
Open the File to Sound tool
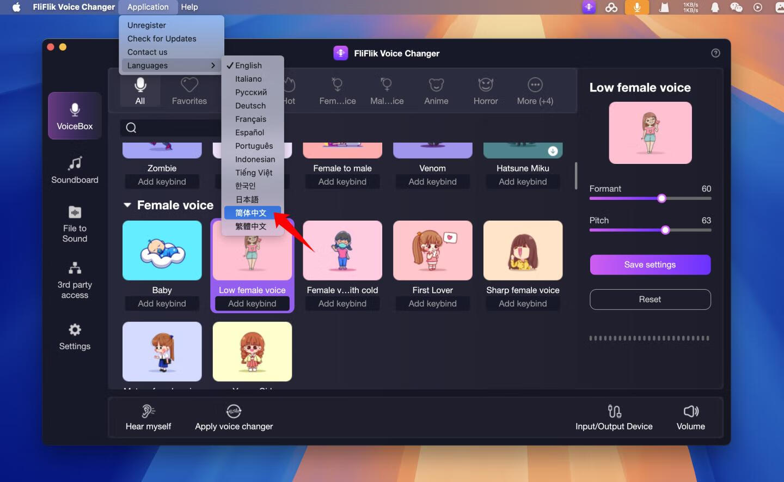point(75,224)
